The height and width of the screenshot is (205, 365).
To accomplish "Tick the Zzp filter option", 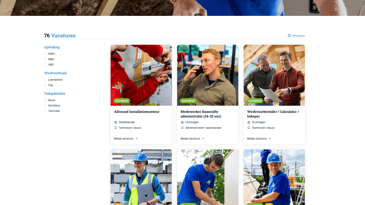I will tap(46, 85).
